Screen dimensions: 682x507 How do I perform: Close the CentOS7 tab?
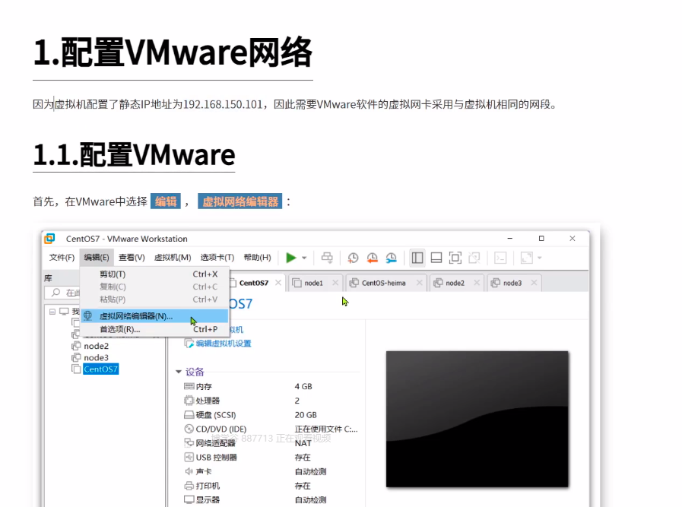[278, 283]
